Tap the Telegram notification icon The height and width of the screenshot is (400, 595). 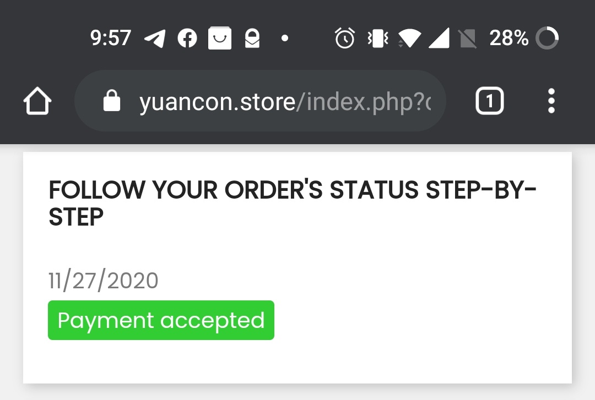click(155, 39)
